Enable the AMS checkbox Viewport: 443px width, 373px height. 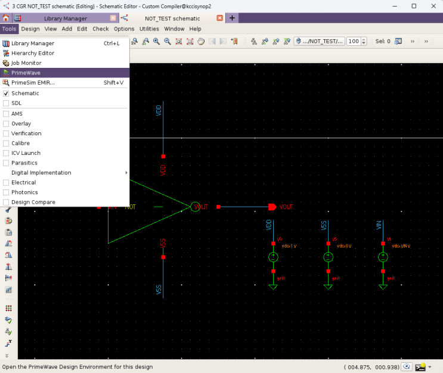(7, 114)
